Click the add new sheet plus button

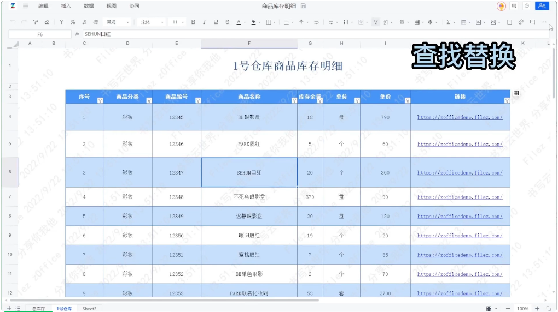(9, 308)
